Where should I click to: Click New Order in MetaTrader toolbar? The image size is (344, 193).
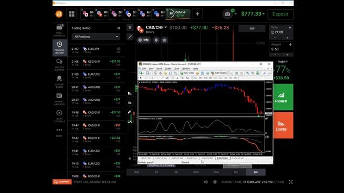pyautogui.click(x=187, y=73)
